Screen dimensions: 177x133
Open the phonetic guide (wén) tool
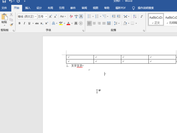click(76, 17)
